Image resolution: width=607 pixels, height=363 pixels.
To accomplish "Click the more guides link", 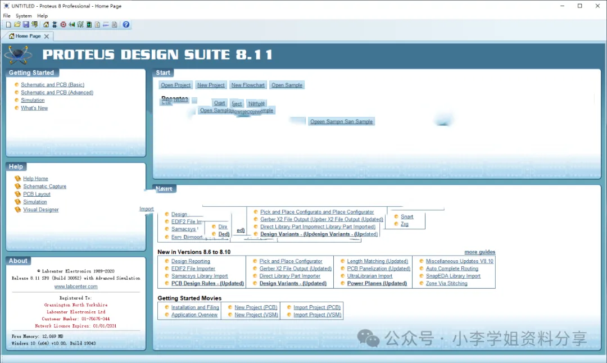I will coord(479,252).
